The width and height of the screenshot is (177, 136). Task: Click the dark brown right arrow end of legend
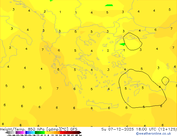click(80, 132)
